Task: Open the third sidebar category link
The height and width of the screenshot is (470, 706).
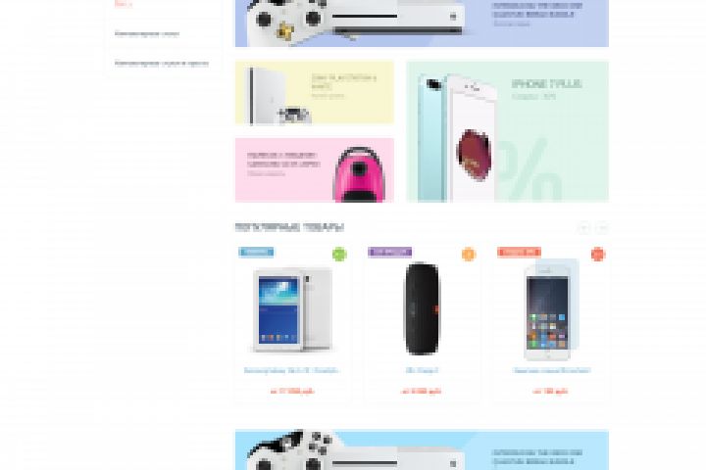Action: (161, 64)
